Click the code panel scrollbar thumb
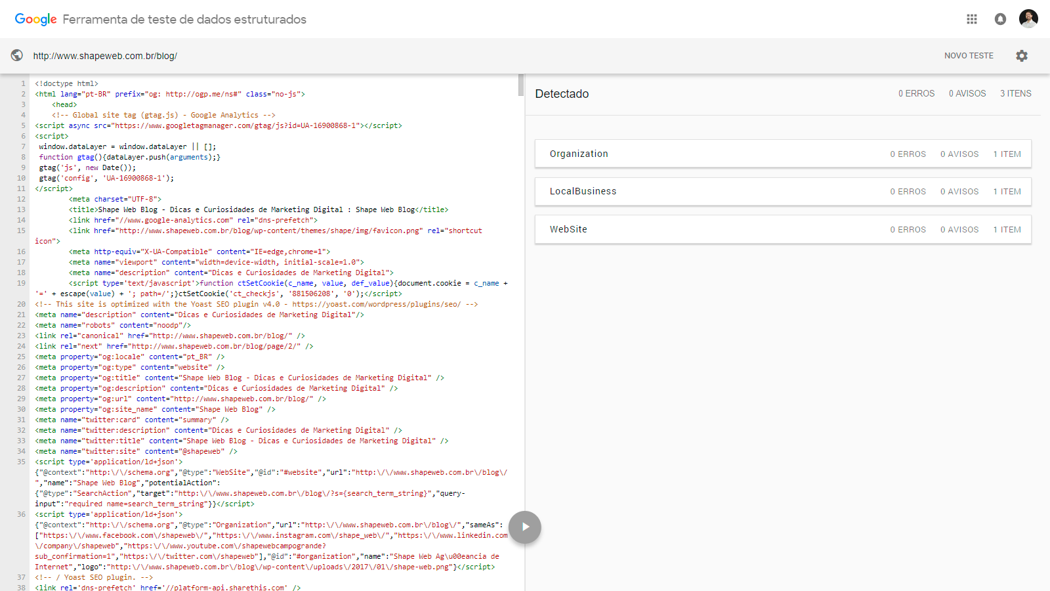 521,85
